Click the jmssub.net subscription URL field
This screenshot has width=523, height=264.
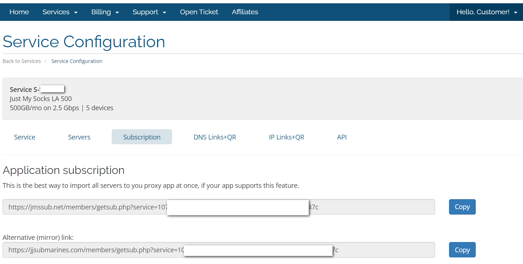[219, 207]
